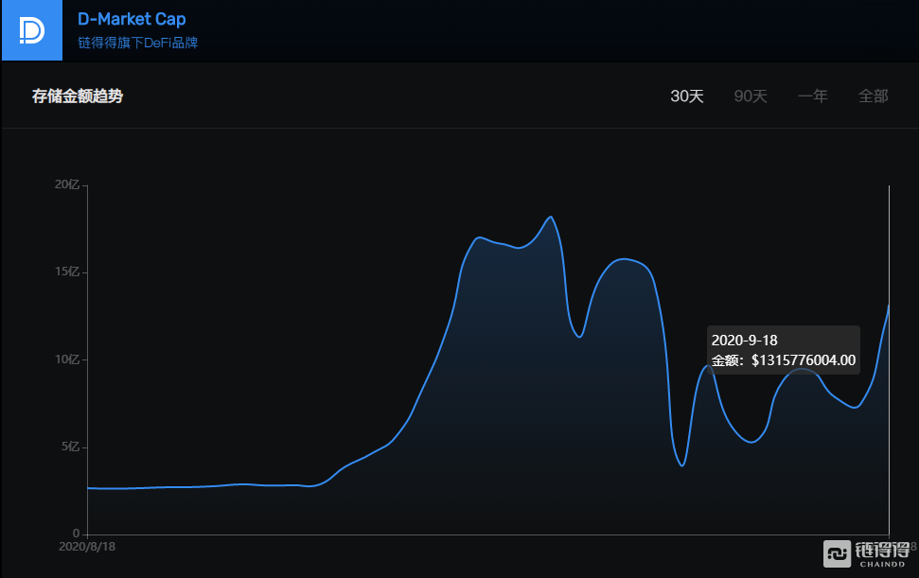The width and height of the screenshot is (919, 578).
Task: Show the 一年 time range
Action: pos(812,96)
